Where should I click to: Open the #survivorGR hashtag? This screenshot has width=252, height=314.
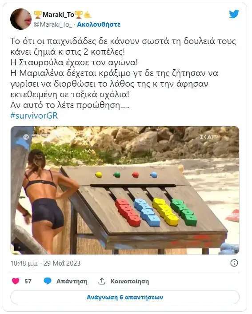pos(34,116)
